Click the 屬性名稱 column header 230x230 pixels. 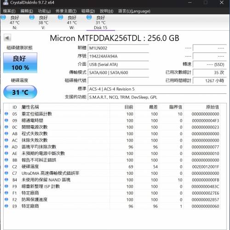(x=30, y=107)
